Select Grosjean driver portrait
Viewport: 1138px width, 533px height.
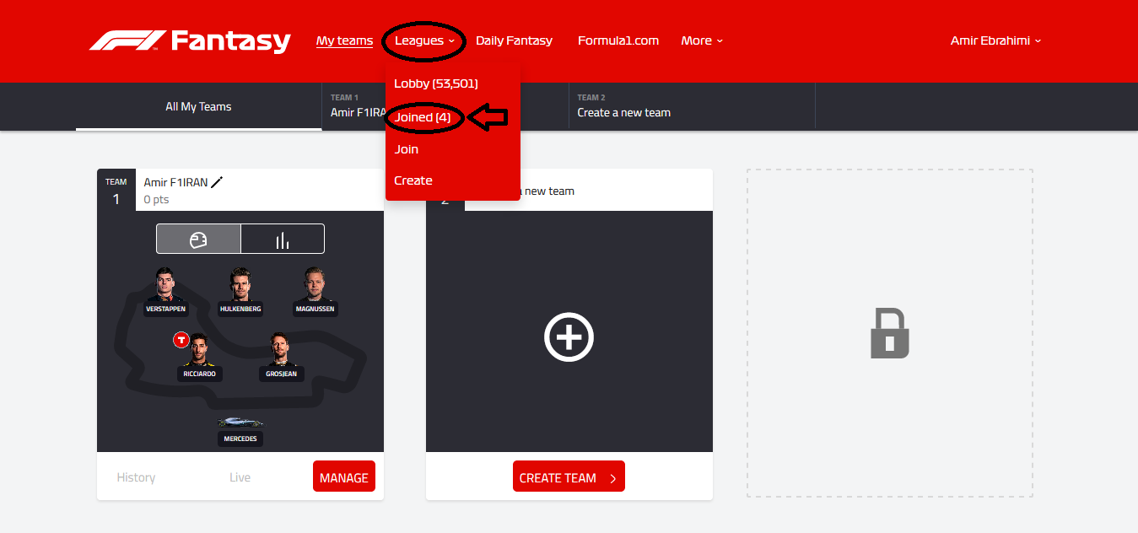pyautogui.click(x=282, y=349)
